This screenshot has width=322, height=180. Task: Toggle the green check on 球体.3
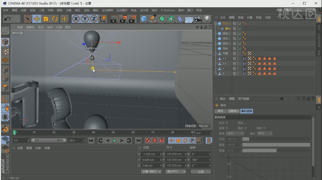[x=240, y=33]
